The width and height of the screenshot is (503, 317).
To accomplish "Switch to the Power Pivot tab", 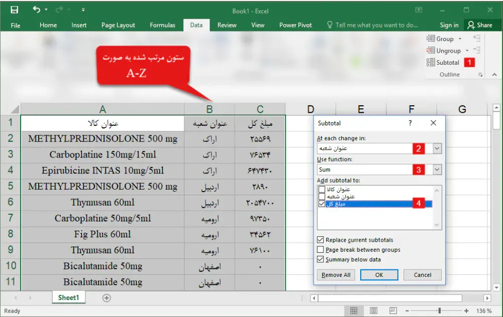I will pyautogui.click(x=295, y=25).
